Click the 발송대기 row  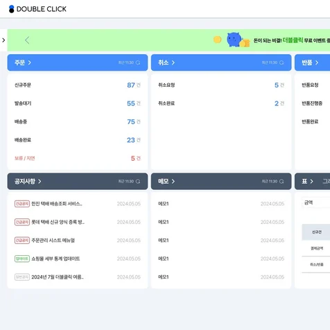[78, 103]
